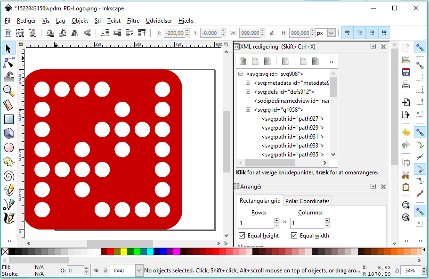Screen dimensions: 429x279
Task: Toggle moving patterns with objects
Action: click(x=384, y=33)
